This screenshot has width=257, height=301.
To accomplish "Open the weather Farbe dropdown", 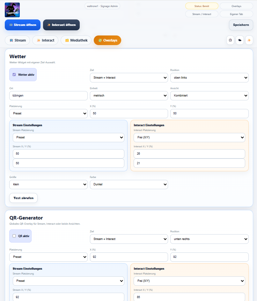I will (x=129, y=184).
